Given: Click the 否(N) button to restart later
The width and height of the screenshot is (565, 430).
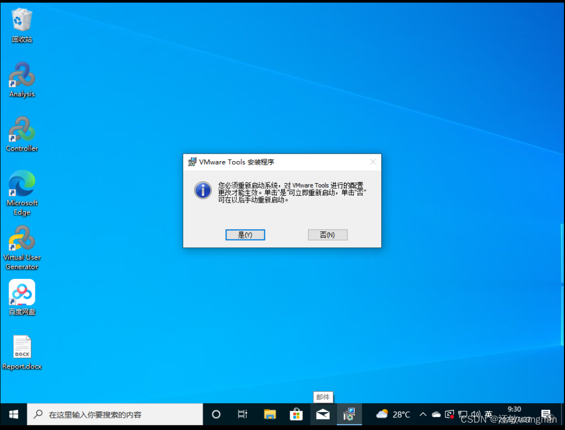Looking at the screenshot, I should (328, 235).
